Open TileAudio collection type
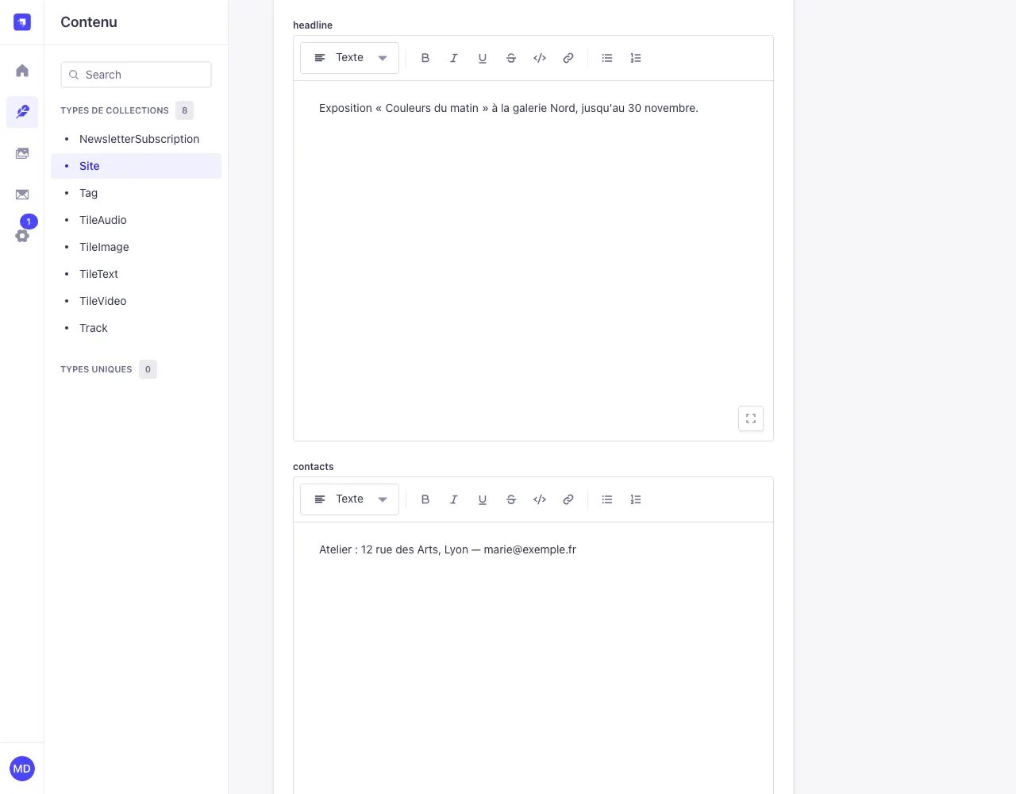 (136, 220)
